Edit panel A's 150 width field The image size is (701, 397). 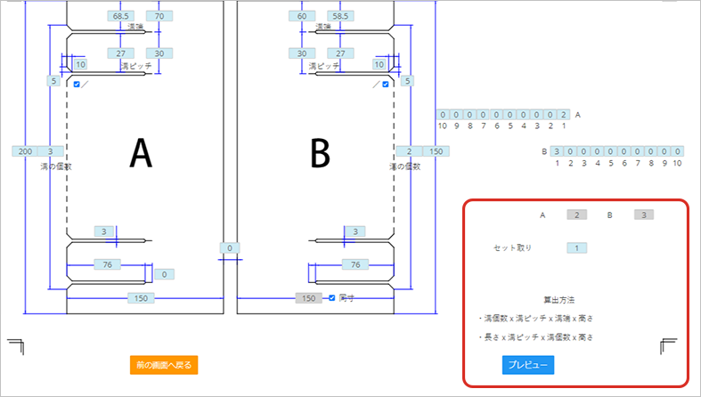pyautogui.click(x=141, y=298)
